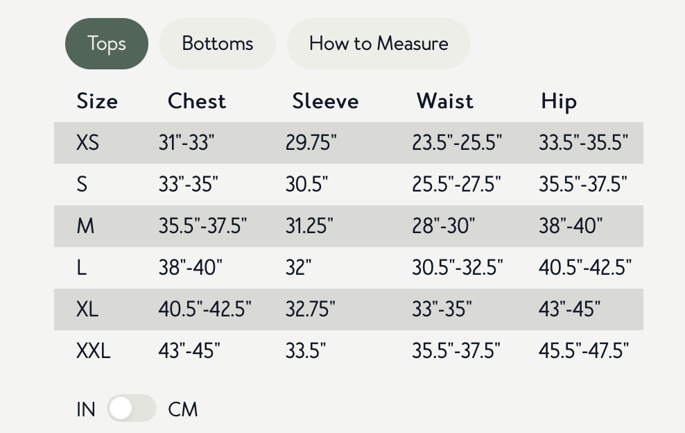Select the S size row label
685x433 pixels.
click(x=83, y=185)
